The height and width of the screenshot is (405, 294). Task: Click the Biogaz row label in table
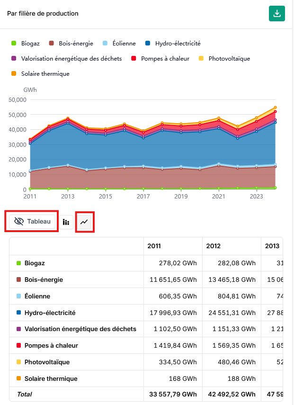(35, 263)
